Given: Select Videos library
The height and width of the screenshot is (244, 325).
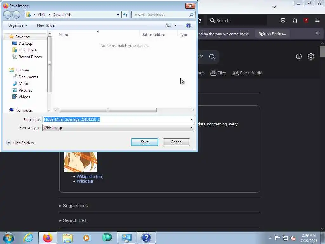Looking at the screenshot, I should pos(21,97).
